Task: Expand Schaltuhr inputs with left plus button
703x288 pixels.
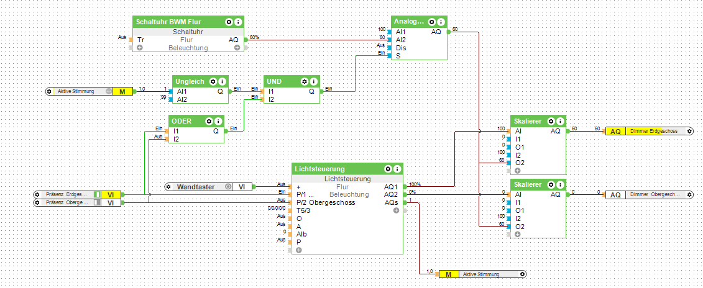Action: click(140, 48)
